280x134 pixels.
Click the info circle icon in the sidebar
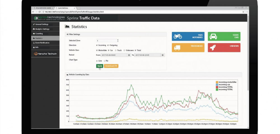pos(34,47)
